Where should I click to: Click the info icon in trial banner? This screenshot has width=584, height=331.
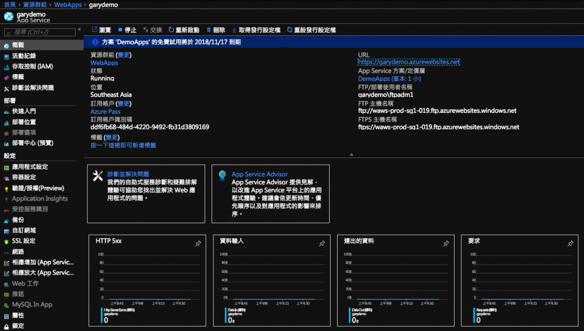(95, 42)
